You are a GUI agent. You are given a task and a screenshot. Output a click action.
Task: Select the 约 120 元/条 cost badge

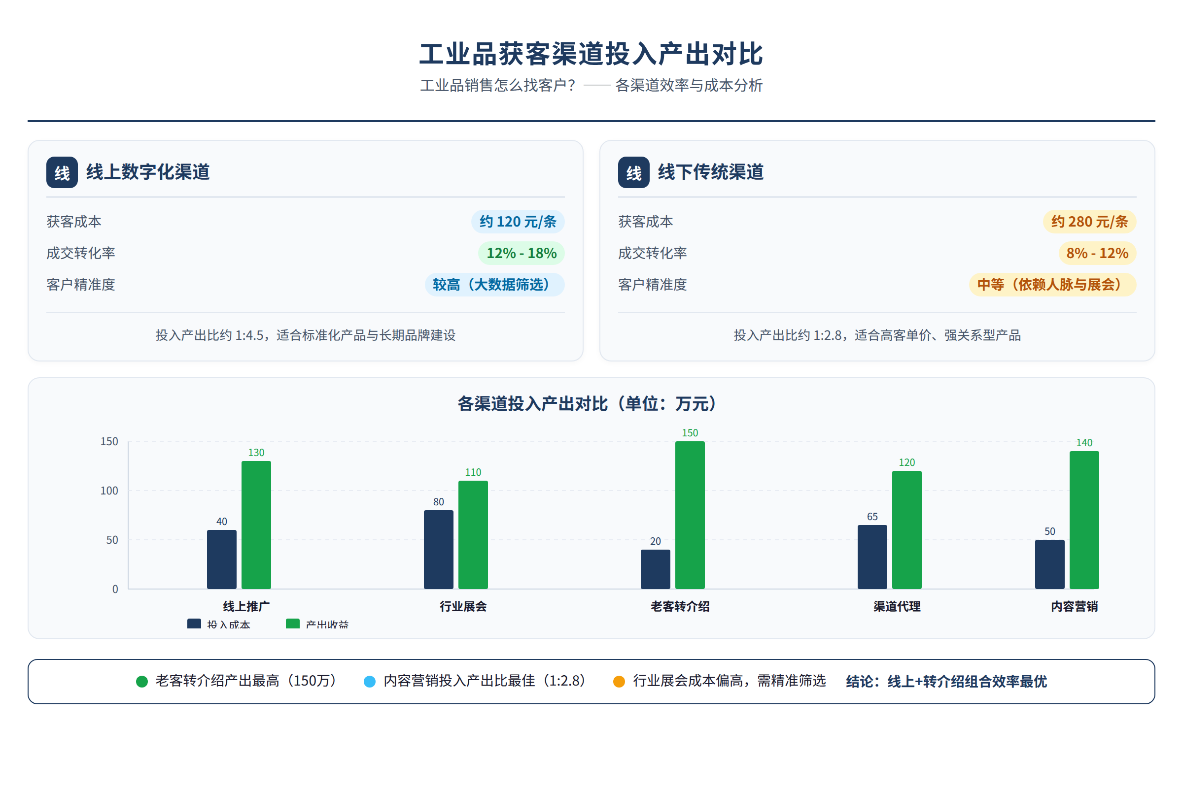(x=518, y=222)
